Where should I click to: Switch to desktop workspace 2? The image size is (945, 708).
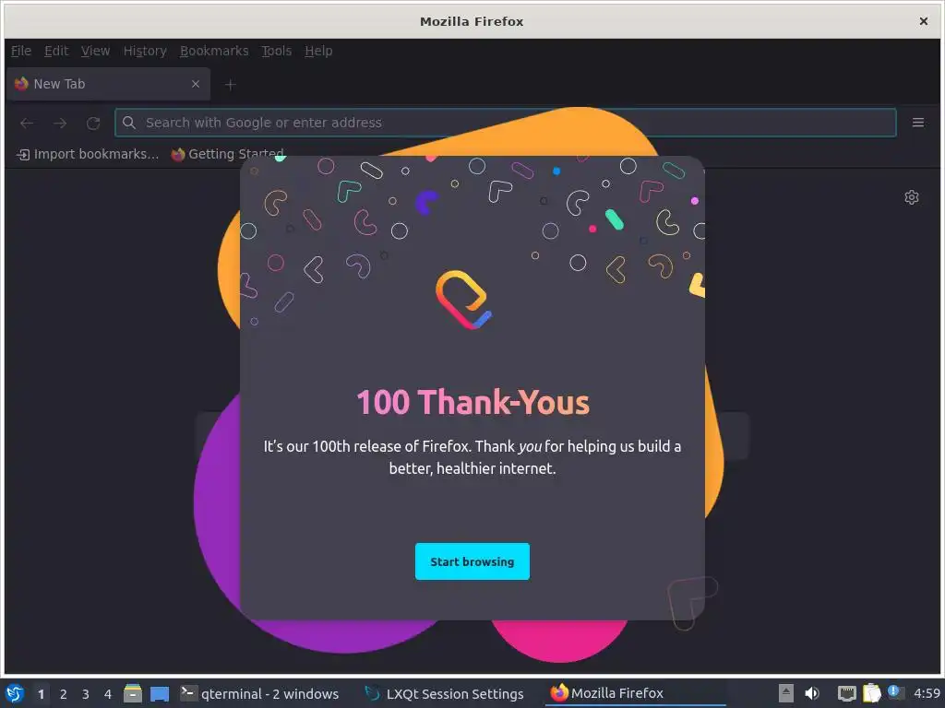click(x=64, y=693)
